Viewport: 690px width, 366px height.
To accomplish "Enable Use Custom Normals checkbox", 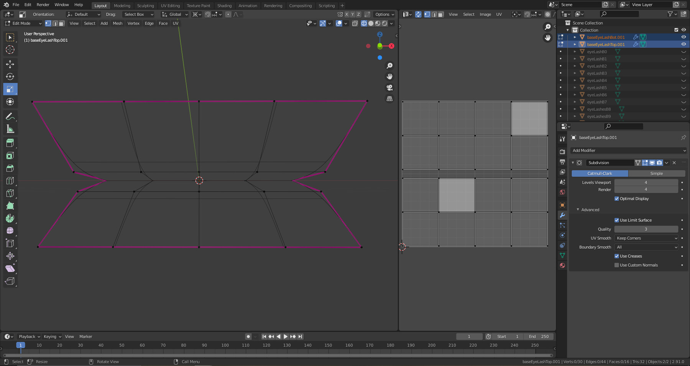I will click(616, 265).
